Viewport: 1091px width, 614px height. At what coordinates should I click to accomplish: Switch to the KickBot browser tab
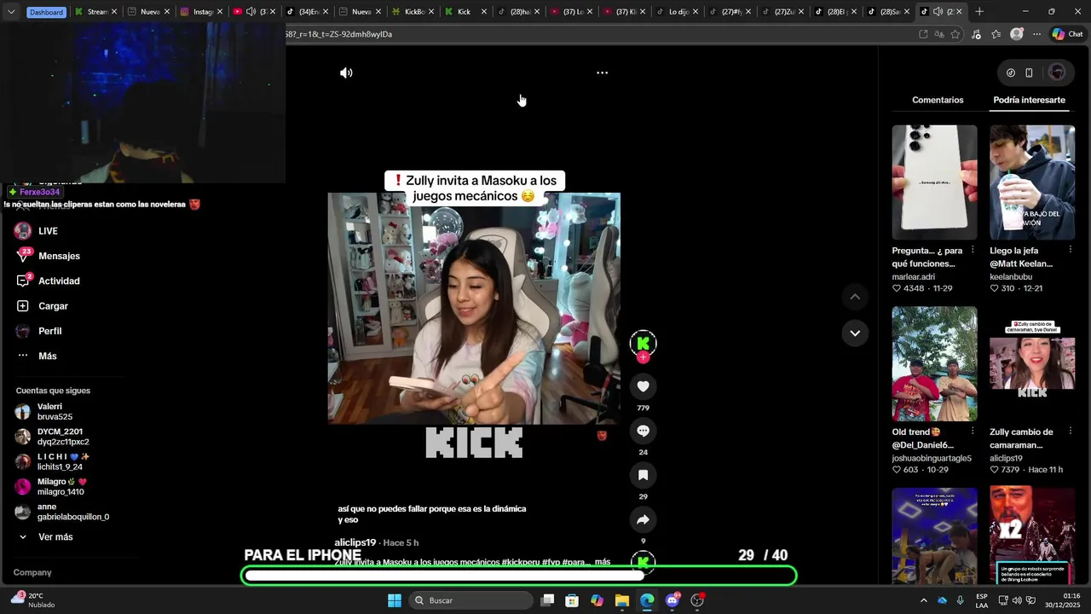(414, 12)
